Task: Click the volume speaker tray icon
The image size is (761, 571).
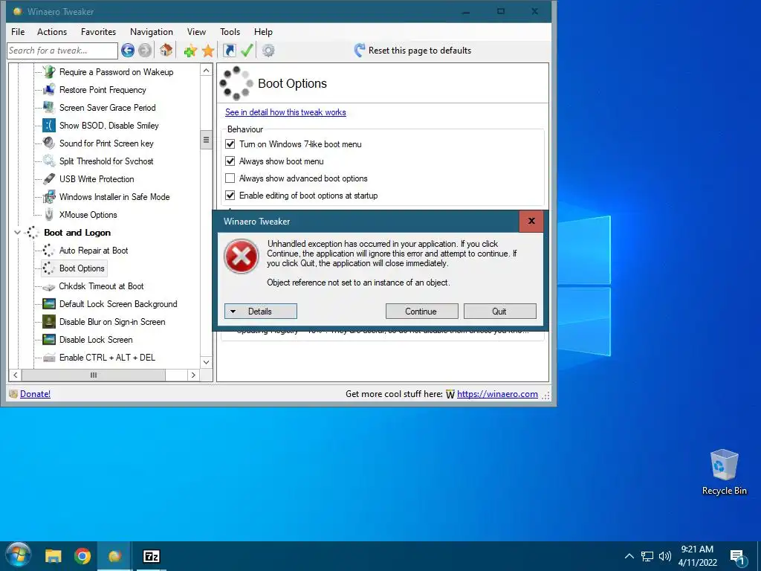Action: (x=665, y=556)
